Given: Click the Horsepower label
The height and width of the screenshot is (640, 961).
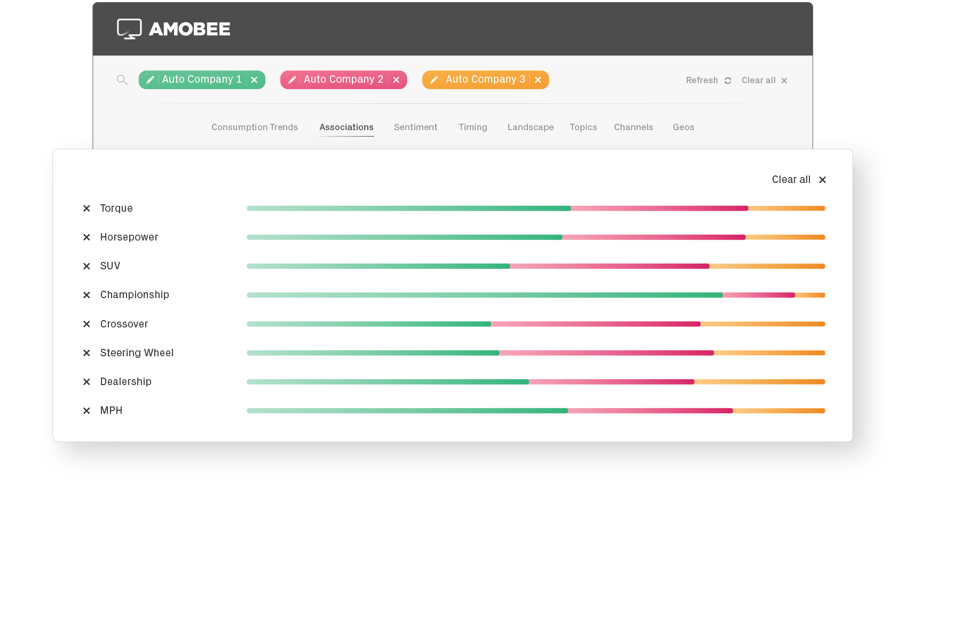Looking at the screenshot, I should [129, 237].
